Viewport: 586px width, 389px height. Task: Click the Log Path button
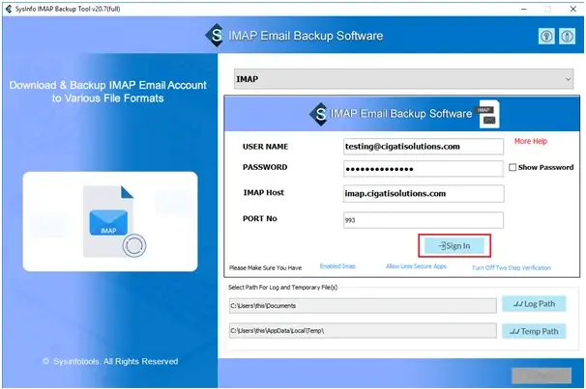click(534, 304)
